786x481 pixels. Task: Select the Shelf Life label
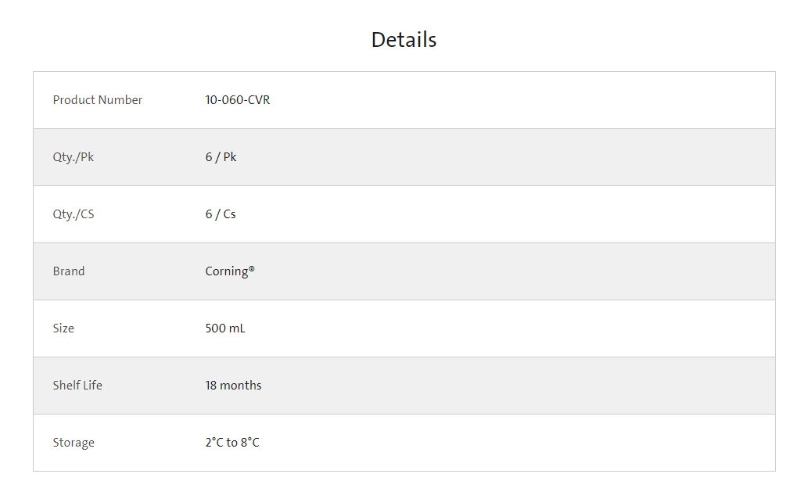pos(77,386)
